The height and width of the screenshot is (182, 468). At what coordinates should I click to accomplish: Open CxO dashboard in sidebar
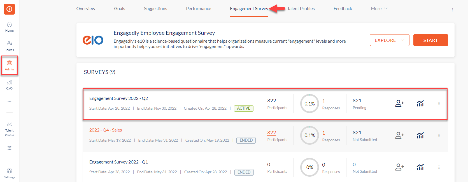pos(9,85)
